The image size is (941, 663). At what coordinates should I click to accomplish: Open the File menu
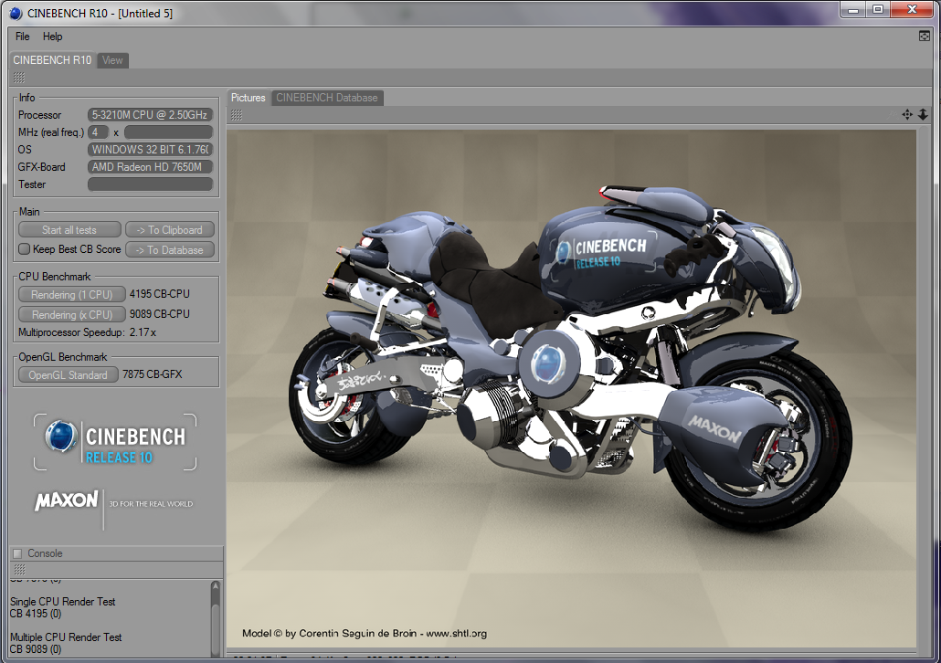pyautogui.click(x=22, y=36)
